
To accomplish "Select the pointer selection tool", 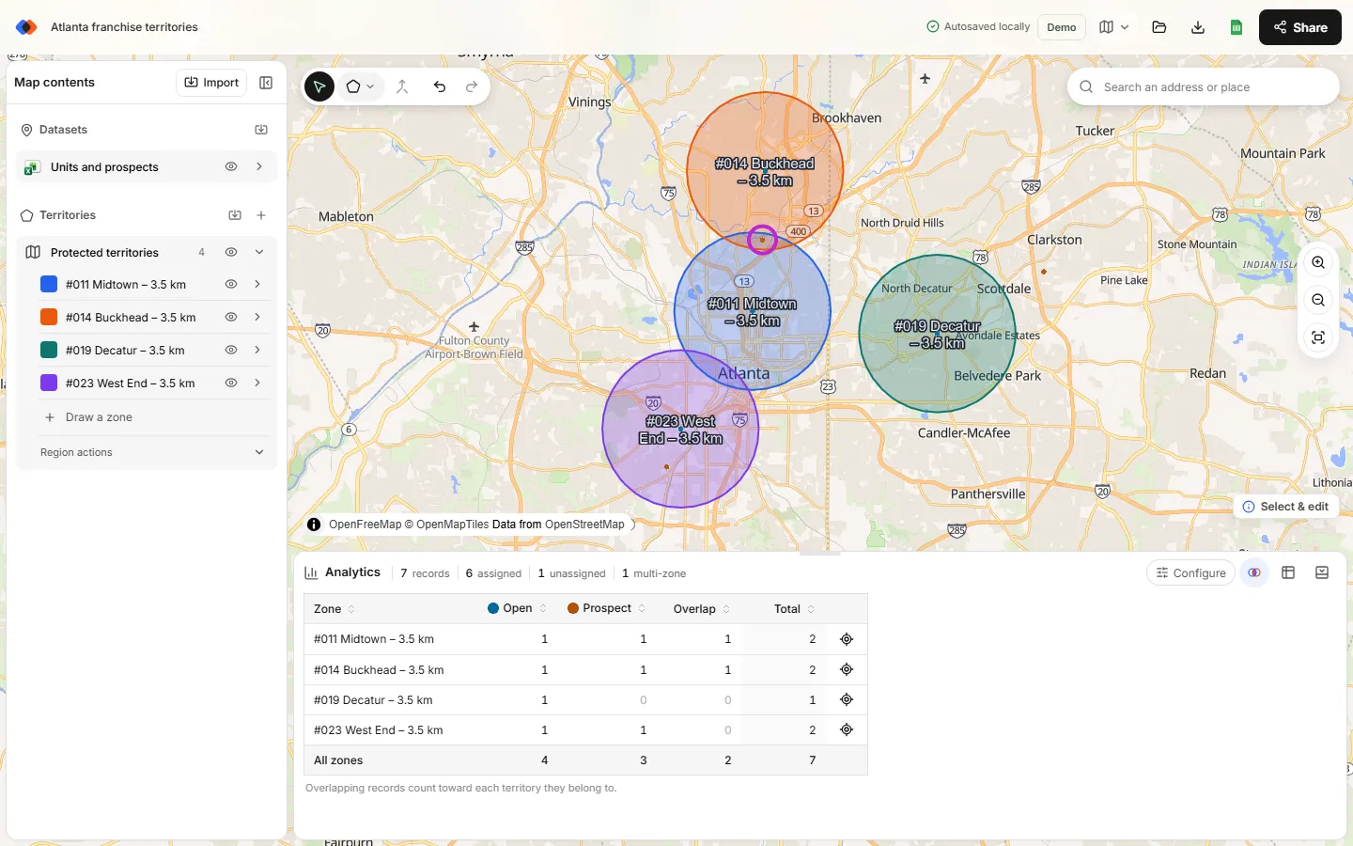I will (x=319, y=86).
